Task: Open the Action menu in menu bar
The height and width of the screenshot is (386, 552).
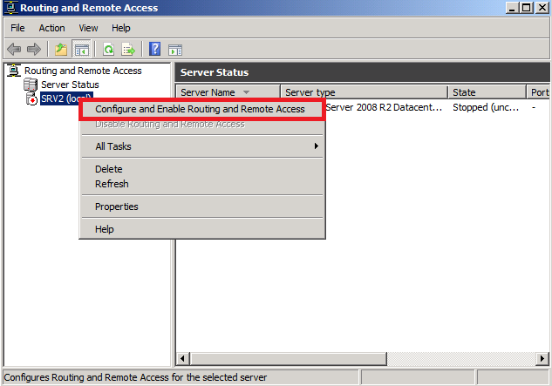Action: coord(51,28)
